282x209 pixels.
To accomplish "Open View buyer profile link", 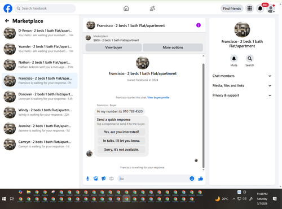I will [158, 98].
